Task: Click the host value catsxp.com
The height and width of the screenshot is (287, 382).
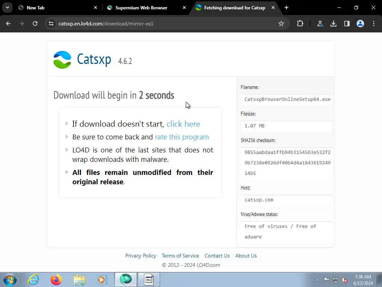Action: [259, 200]
